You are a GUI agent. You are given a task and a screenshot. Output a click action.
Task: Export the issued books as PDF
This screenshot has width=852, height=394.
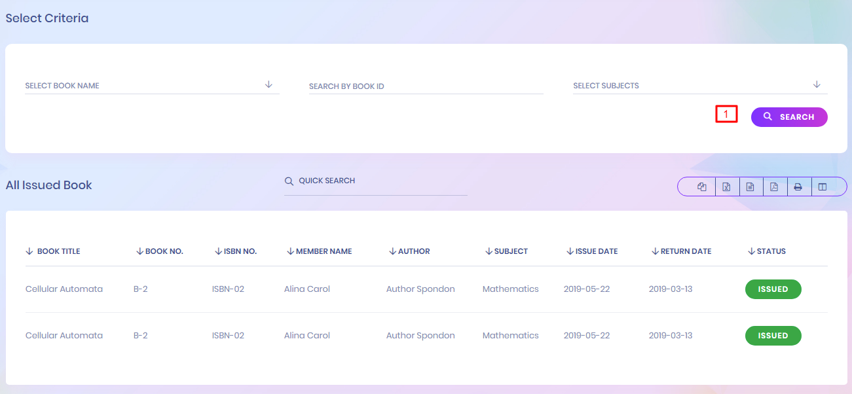click(774, 187)
